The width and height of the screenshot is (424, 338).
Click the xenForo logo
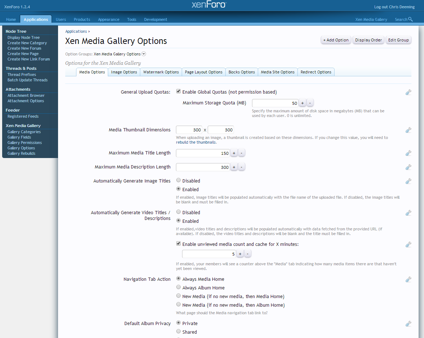pyautogui.click(x=209, y=5)
